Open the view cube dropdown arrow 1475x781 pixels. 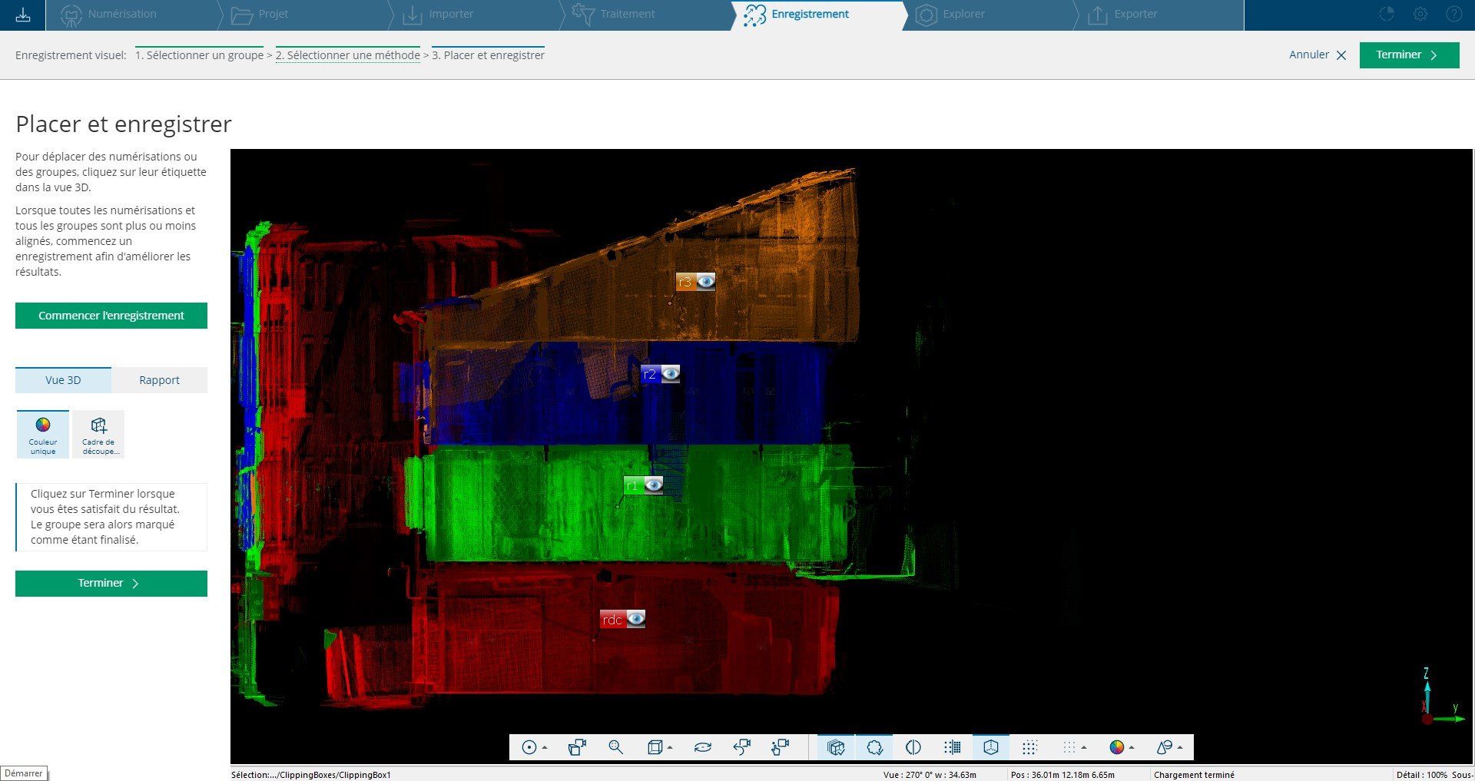click(670, 747)
